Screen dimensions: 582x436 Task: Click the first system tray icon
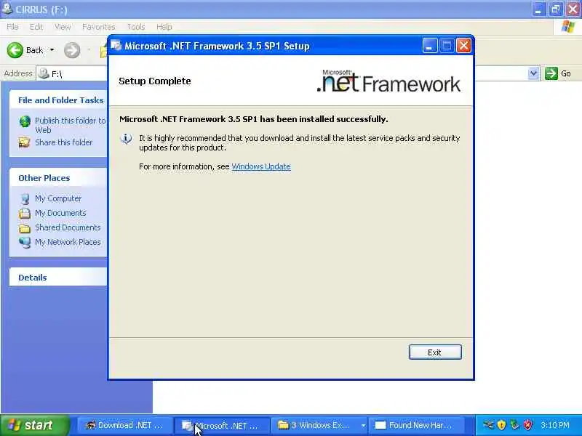pos(488,425)
